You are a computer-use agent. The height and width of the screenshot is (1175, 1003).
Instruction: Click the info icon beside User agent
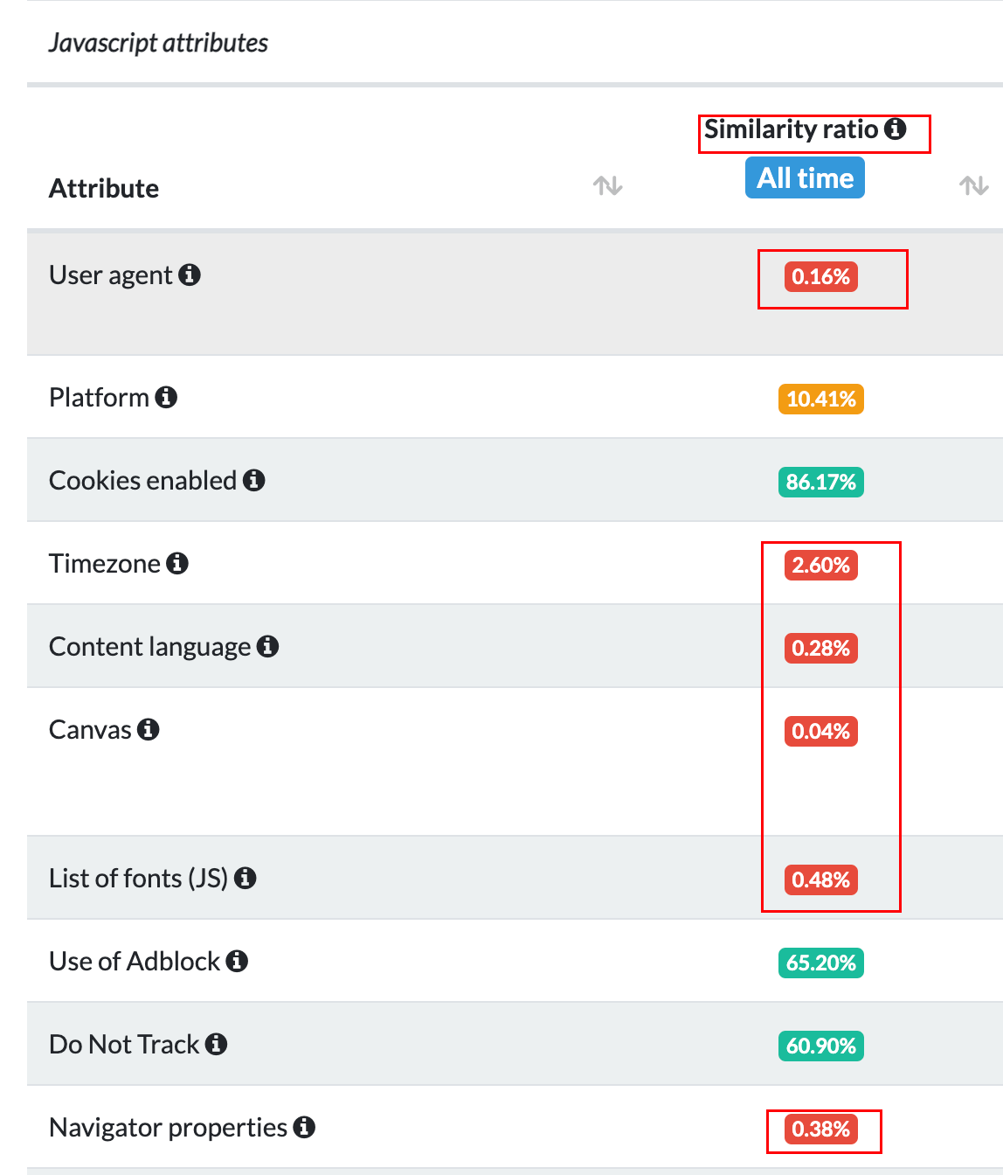(190, 275)
